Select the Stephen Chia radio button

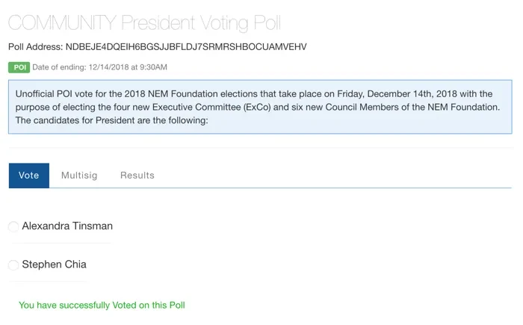pos(13,265)
